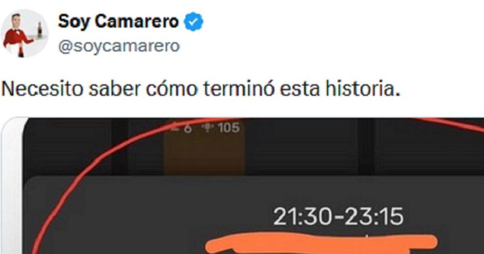Open the Soy Camarero display name
This screenshot has height=254, width=484.
[x=119, y=22]
